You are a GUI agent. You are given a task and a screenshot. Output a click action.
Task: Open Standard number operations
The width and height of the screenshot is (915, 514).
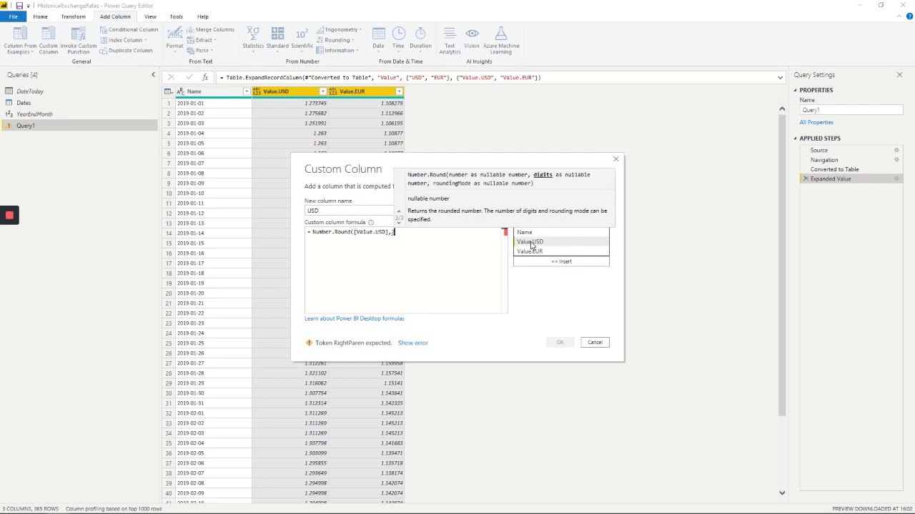277,38
